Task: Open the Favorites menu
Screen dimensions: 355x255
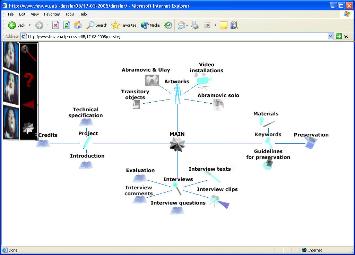Action: (52, 14)
